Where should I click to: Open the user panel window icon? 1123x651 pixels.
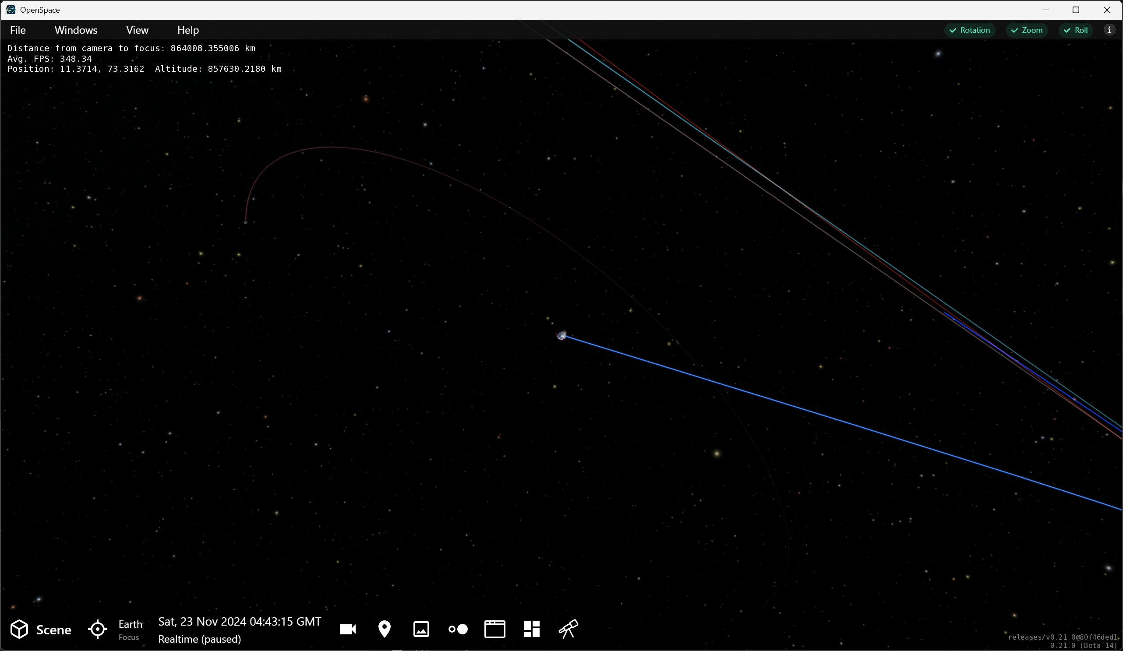click(494, 629)
